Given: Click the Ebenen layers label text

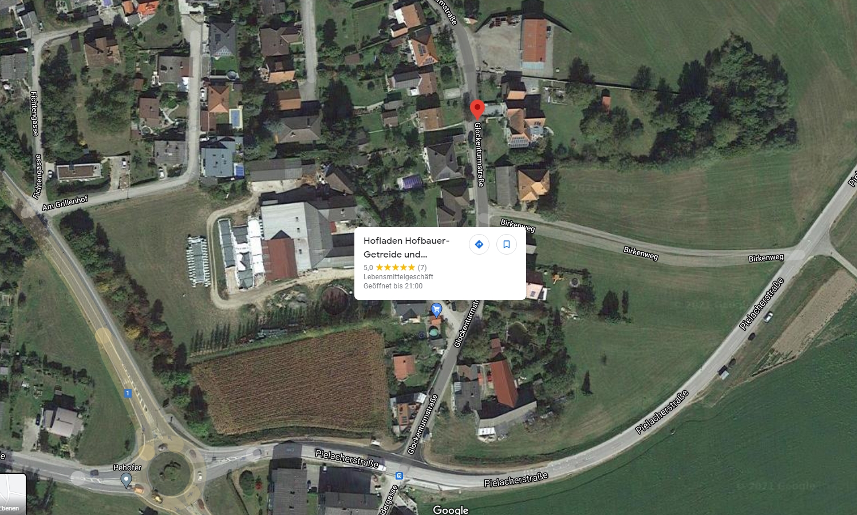Looking at the screenshot, I should click(x=10, y=508).
